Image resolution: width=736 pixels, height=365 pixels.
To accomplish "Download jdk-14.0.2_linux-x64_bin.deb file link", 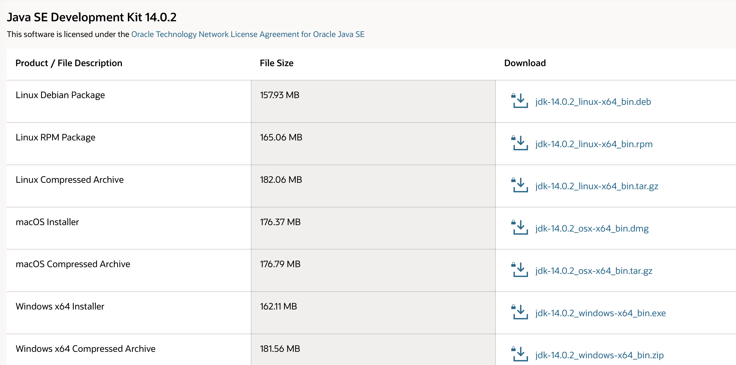I will pos(593,102).
